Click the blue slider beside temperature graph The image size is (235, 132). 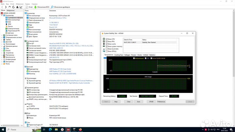[x=105, y=58]
